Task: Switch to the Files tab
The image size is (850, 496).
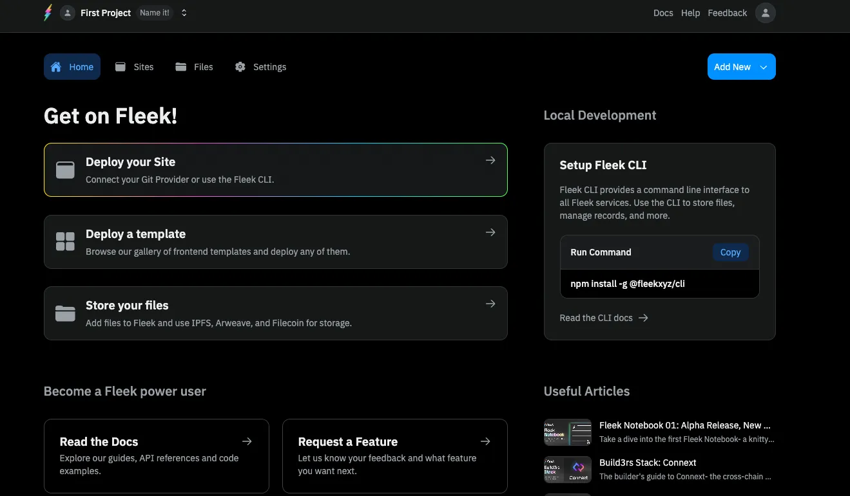Action: coord(195,67)
